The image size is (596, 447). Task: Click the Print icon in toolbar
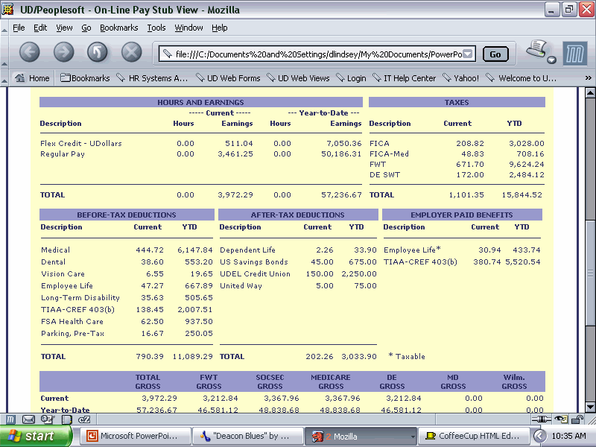pos(536,51)
